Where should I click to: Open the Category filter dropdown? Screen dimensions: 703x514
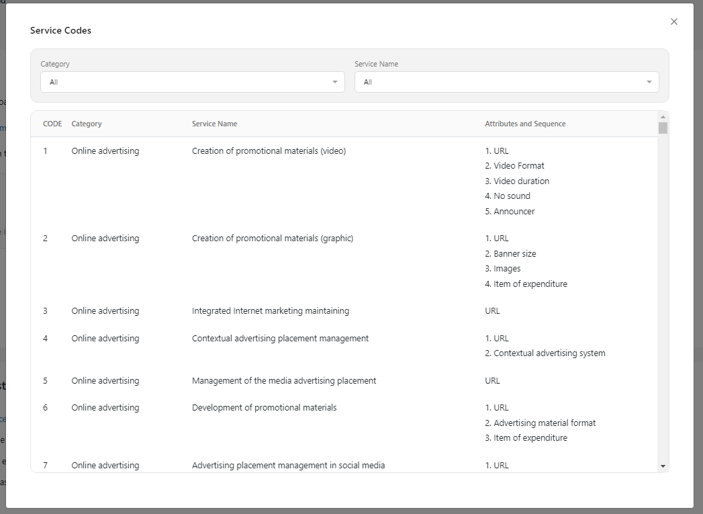tap(192, 82)
